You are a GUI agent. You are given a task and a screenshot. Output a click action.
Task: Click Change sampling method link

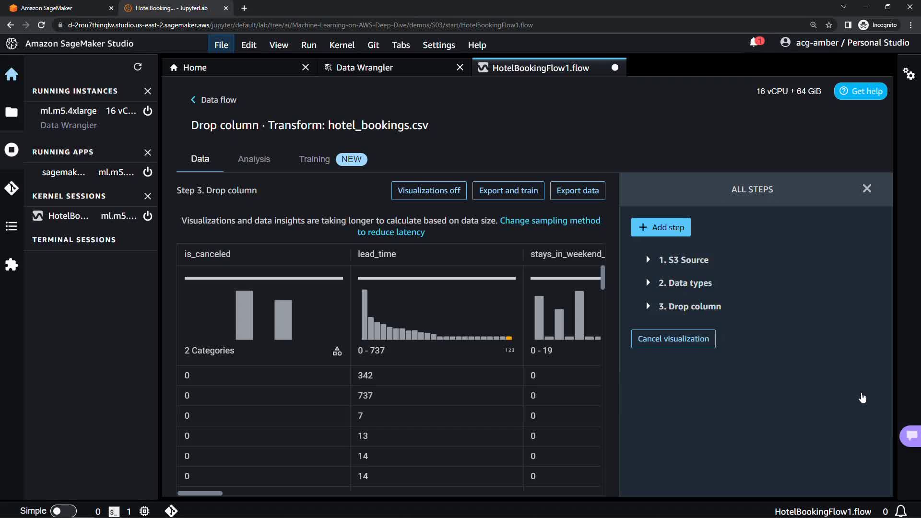click(550, 221)
